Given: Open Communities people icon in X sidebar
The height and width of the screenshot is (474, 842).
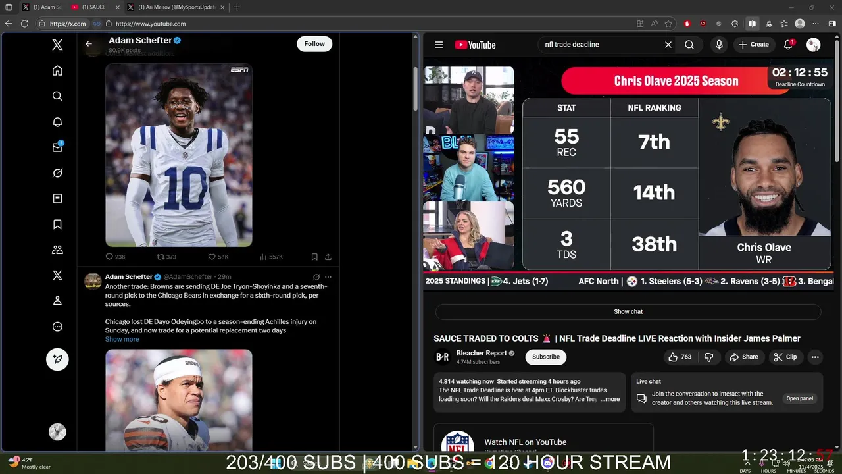Looking at the screenshot, I should [57, 250].
